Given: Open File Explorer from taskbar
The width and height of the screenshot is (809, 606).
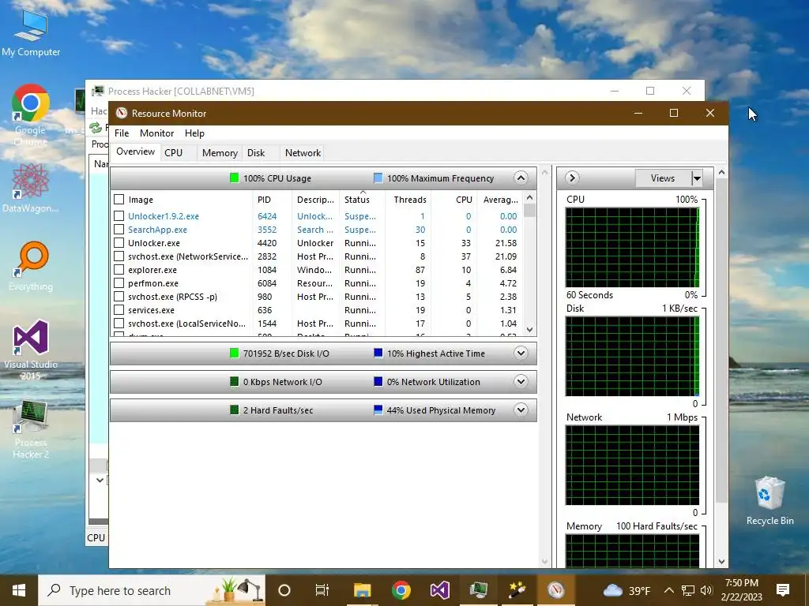Looking at the screenshot, I should tap(362, 590).
